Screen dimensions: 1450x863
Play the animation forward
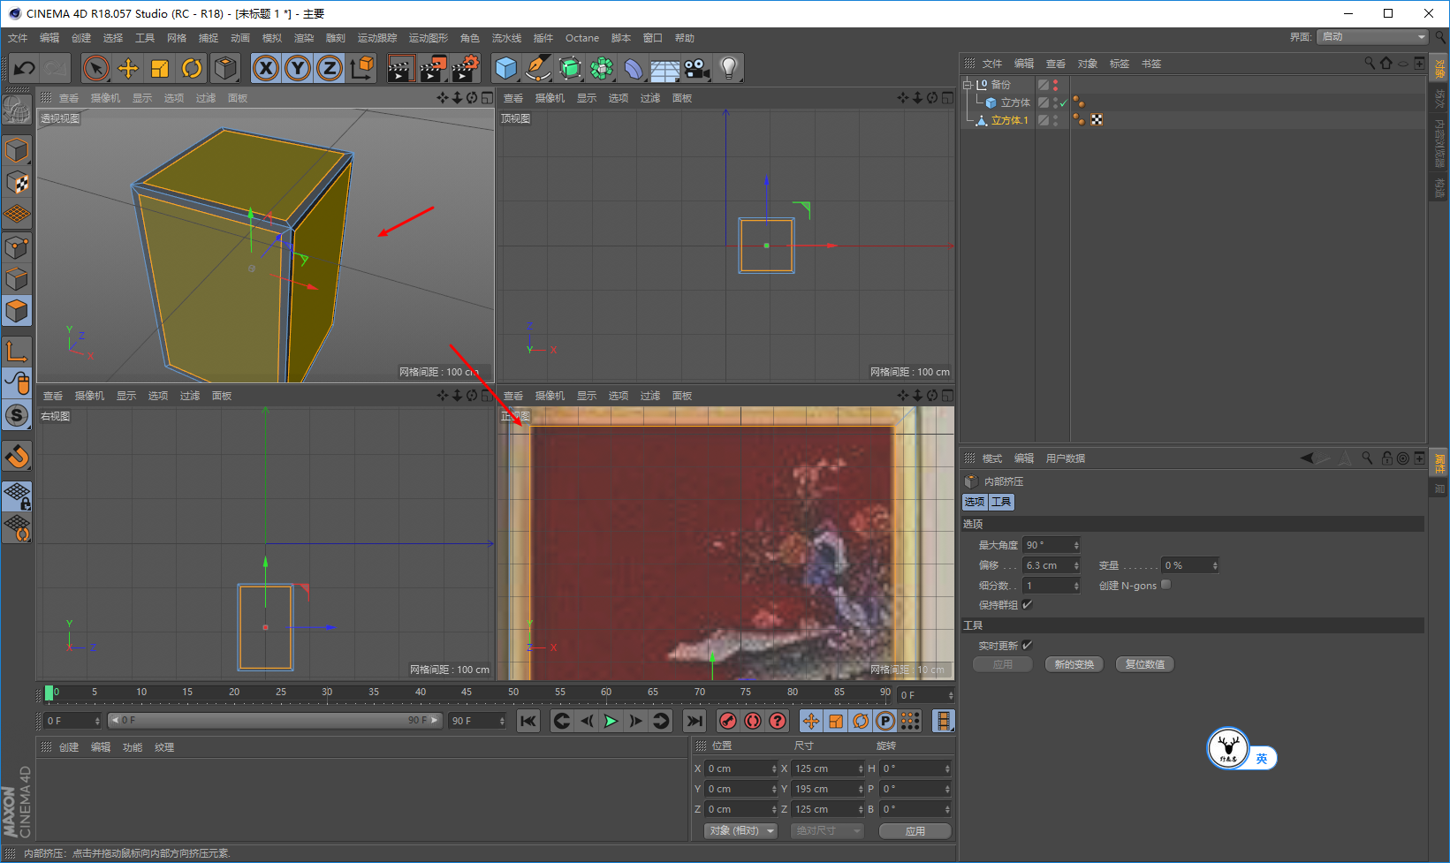(611, 721)
